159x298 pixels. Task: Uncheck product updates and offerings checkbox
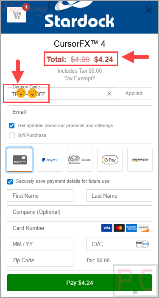[x=11, y=126]
